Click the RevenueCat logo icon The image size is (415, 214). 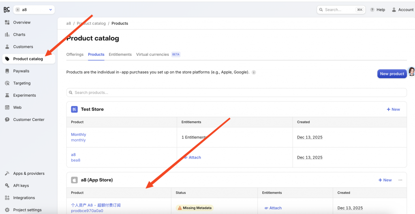click(6, 10)
